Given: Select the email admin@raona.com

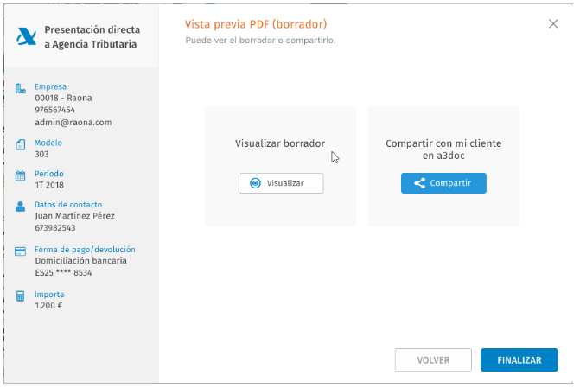Looking at the screenshot, I should (x=73, y=123).
